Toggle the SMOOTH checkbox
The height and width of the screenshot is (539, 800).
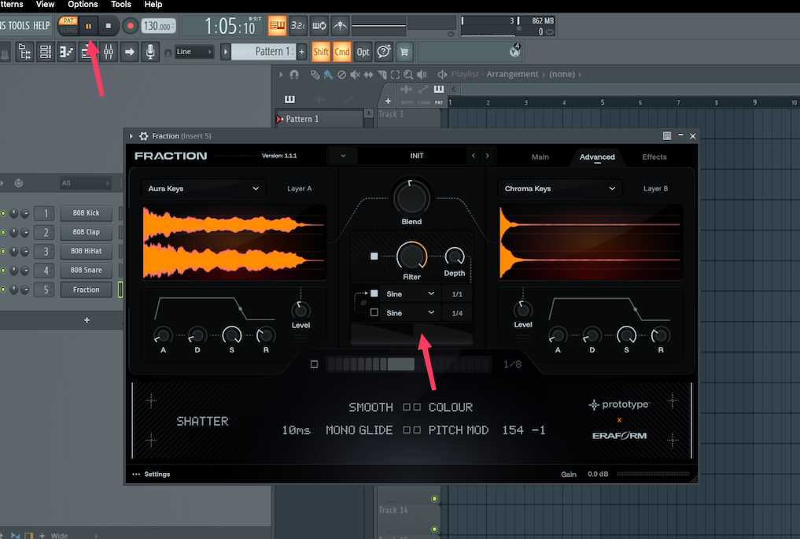point(407,408)
